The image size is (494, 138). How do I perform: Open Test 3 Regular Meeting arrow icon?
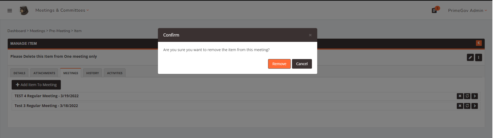(x=475, y=106)
